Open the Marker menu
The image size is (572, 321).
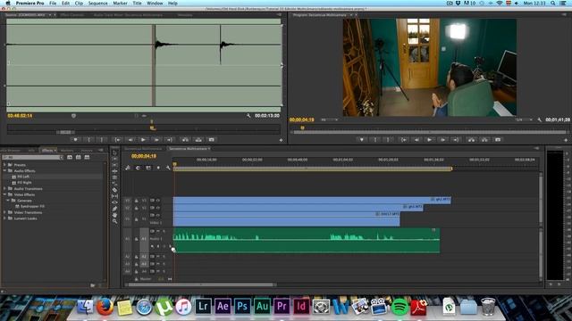click(x=120, y=3)
